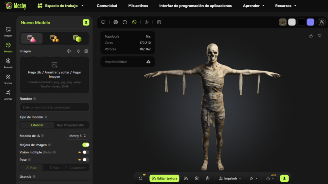Image resolution: width=328 pixels, height=184 pixels.
Task: Select the camouflage texture background swatch
Action: [283, 22]
